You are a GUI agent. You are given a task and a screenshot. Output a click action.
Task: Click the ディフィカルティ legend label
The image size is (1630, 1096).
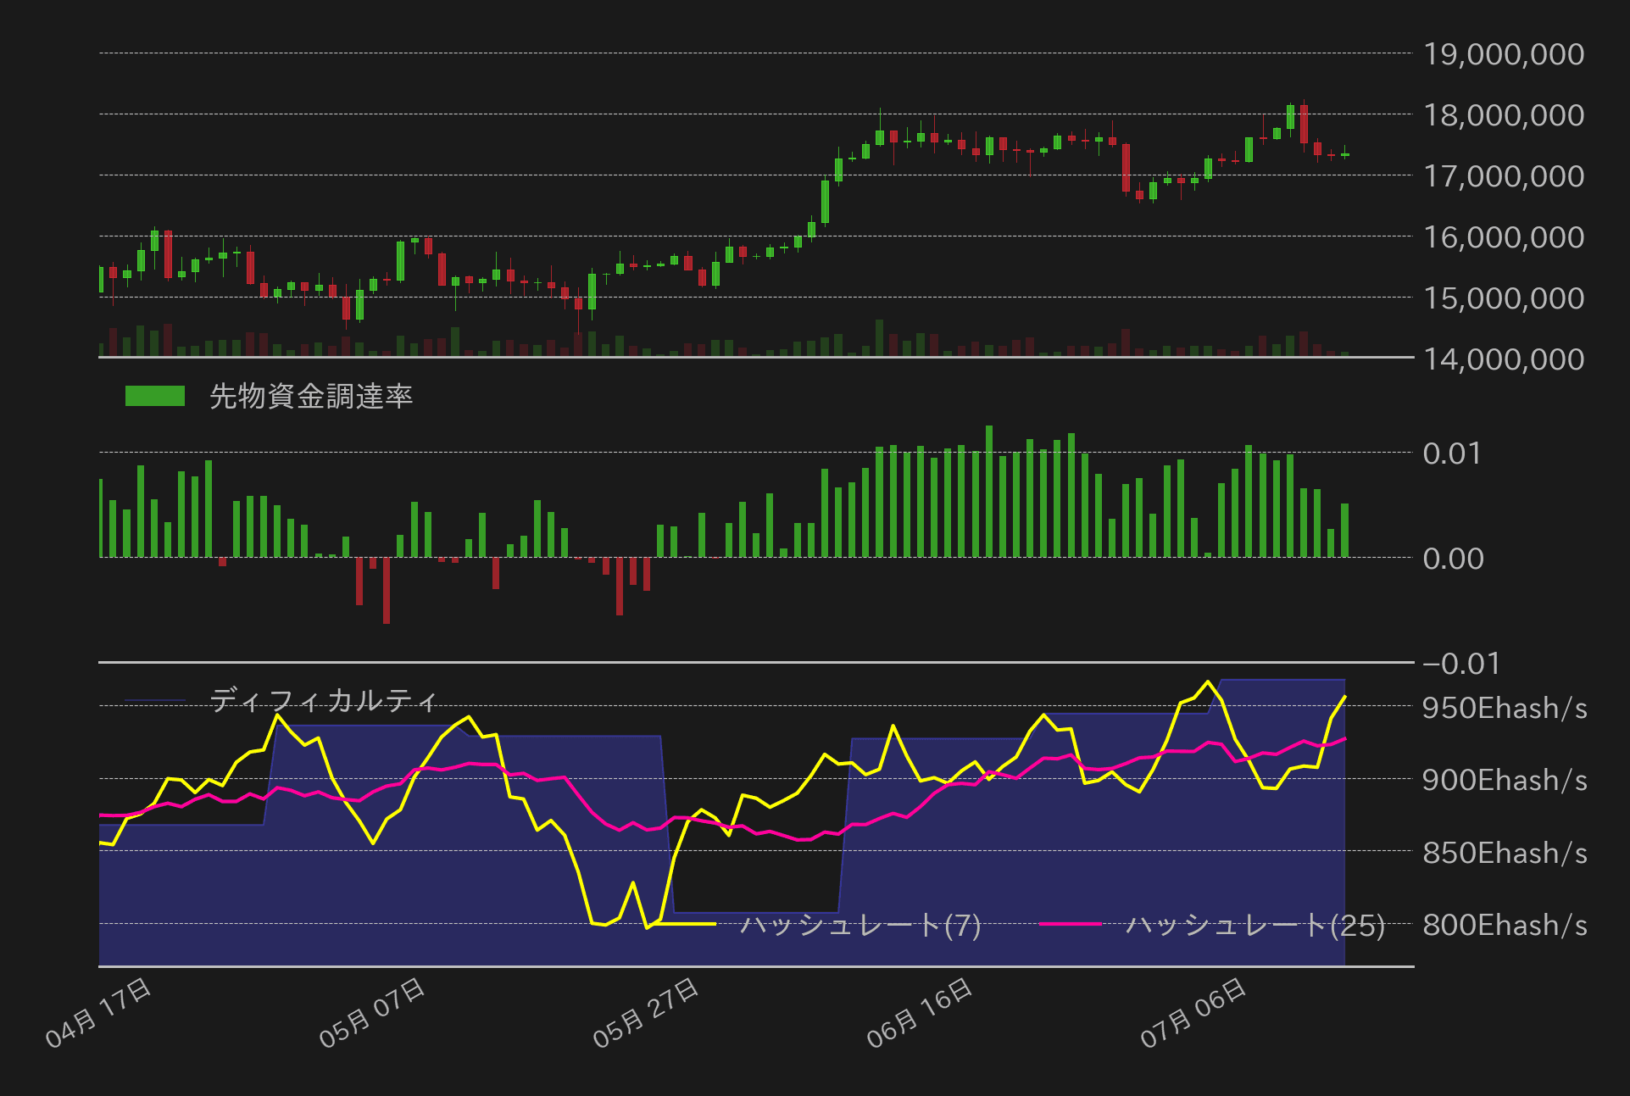(324, 701)
